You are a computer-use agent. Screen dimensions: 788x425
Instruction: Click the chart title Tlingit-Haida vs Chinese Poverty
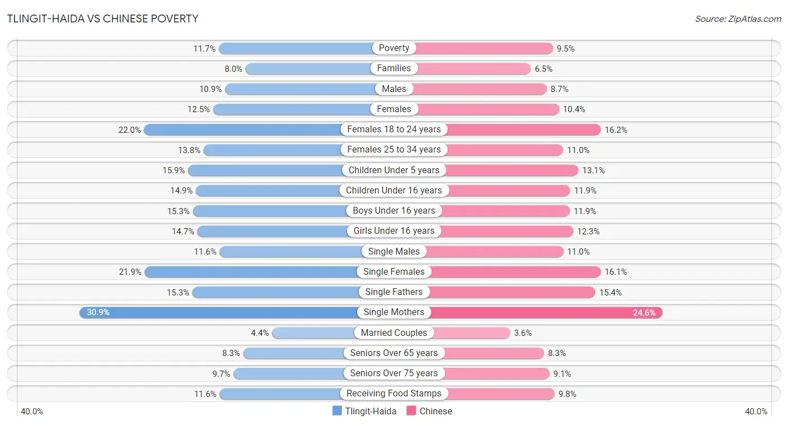pos(103,19)
